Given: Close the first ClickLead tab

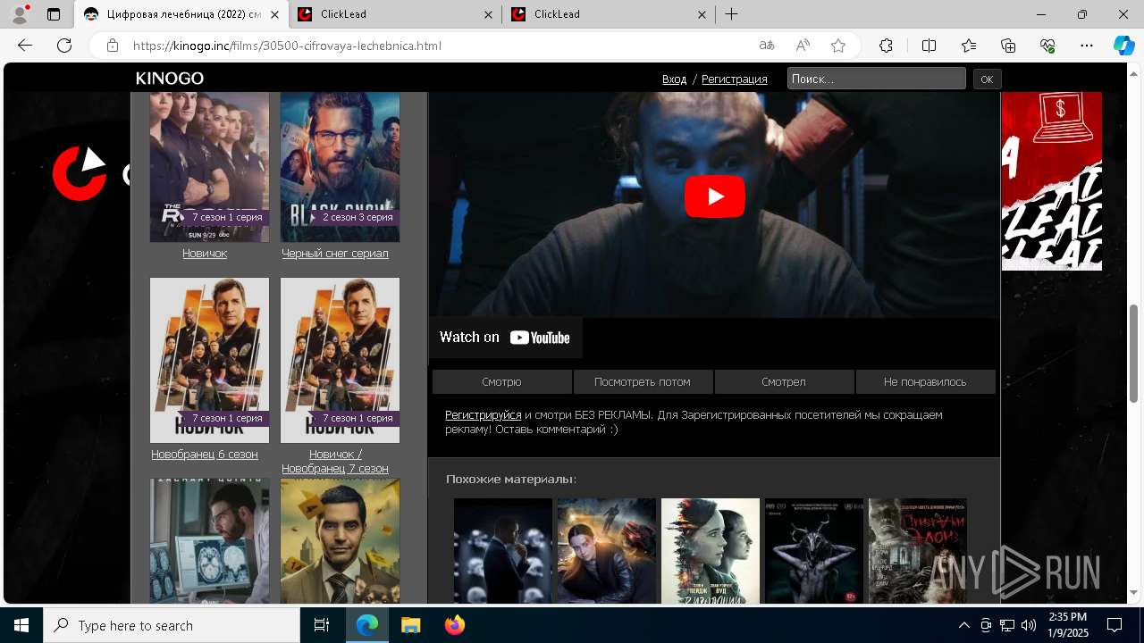Looking at the screenshot, I should (488, 14).
